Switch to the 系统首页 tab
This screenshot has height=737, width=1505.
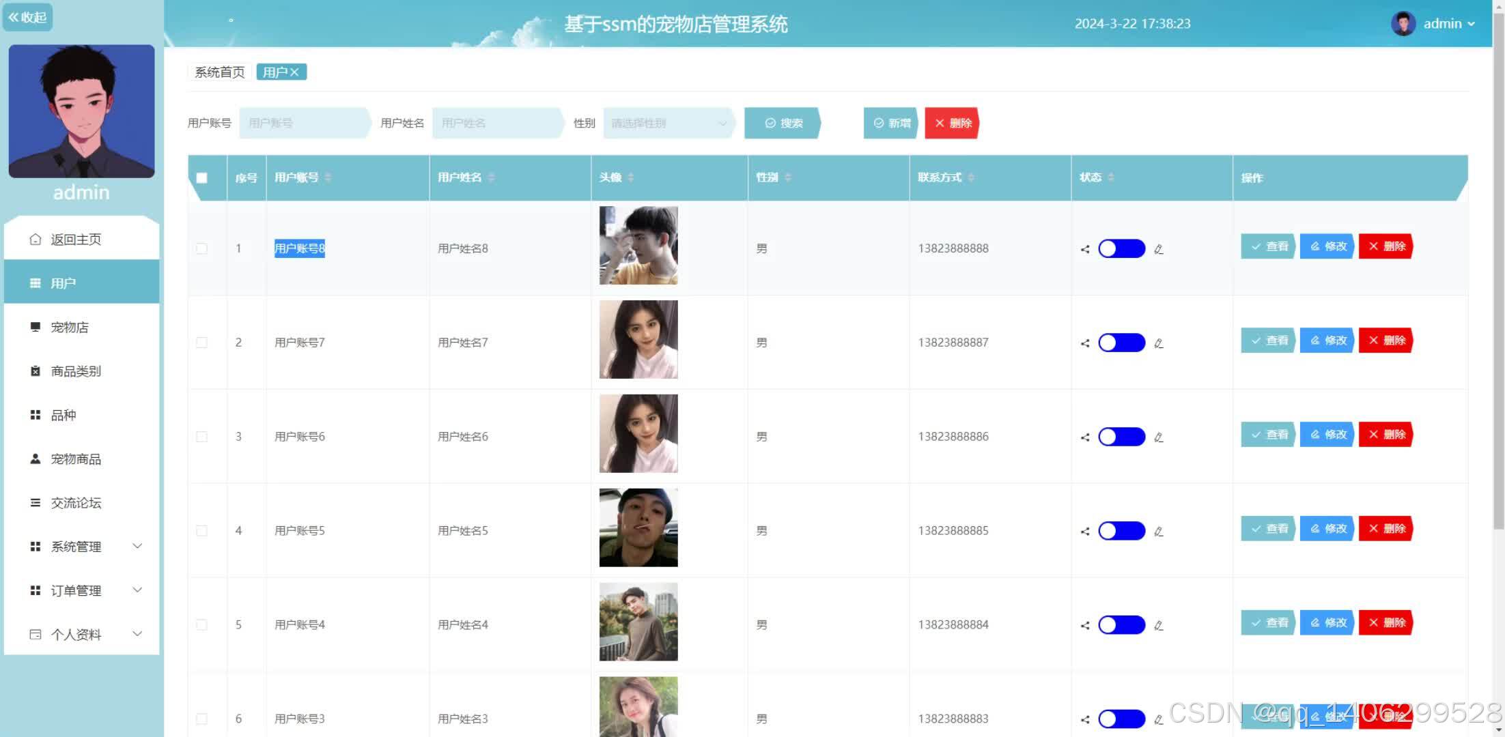pos(219,72)
